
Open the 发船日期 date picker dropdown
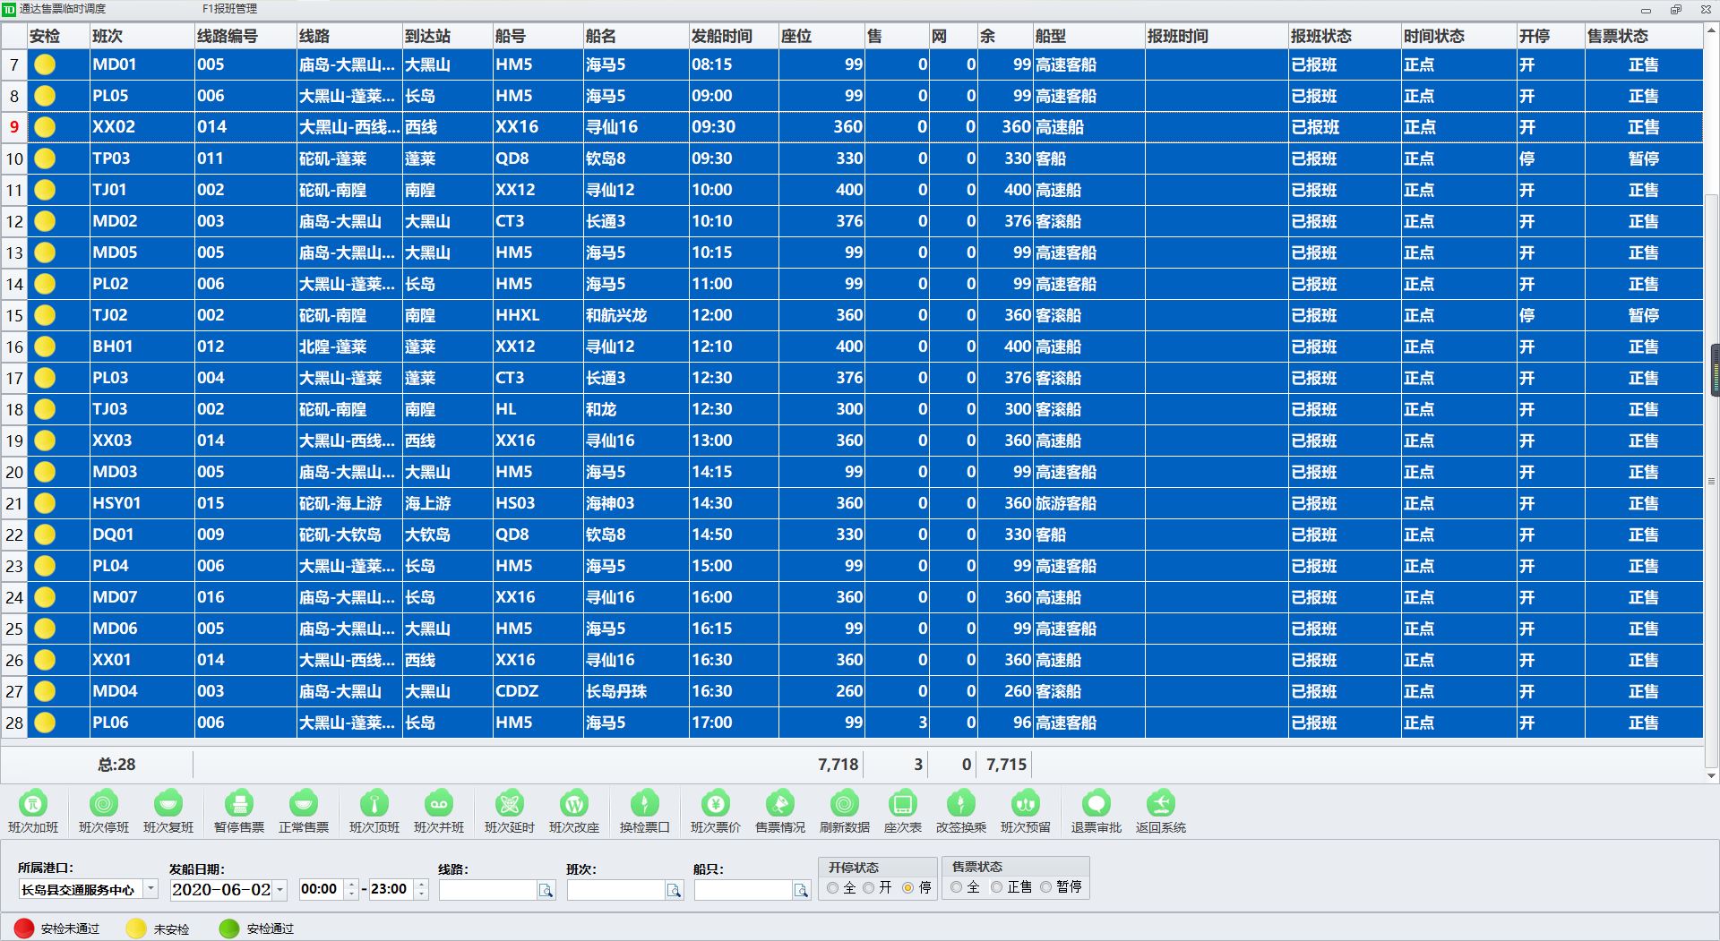(x=279, y=889)
